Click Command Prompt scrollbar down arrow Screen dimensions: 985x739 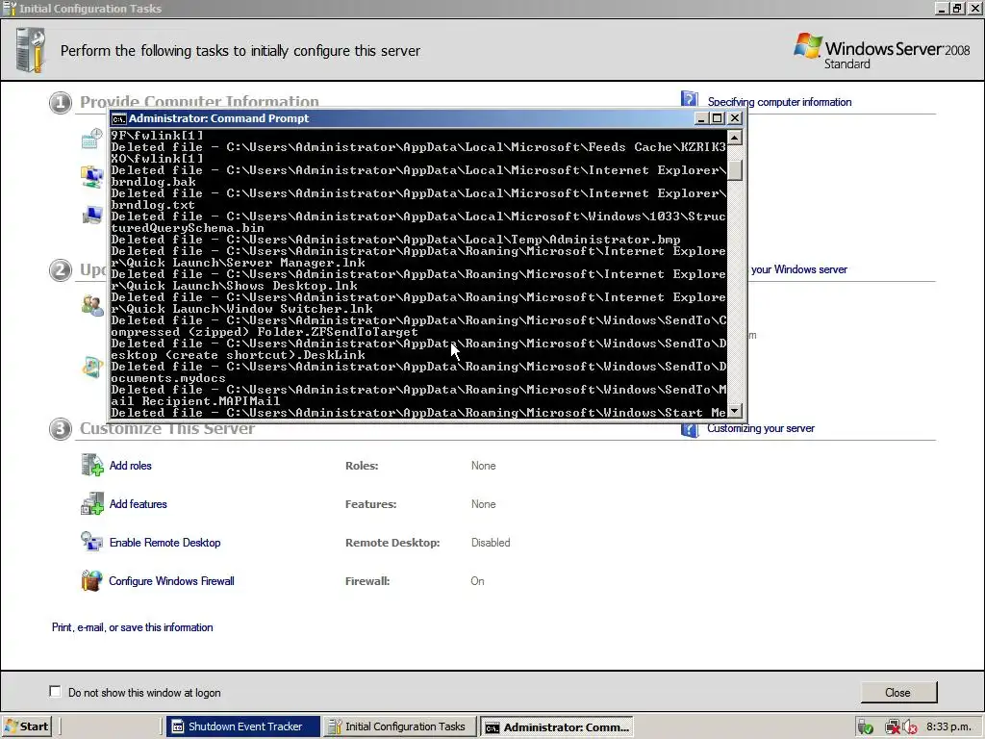click(x=734, y=411)
